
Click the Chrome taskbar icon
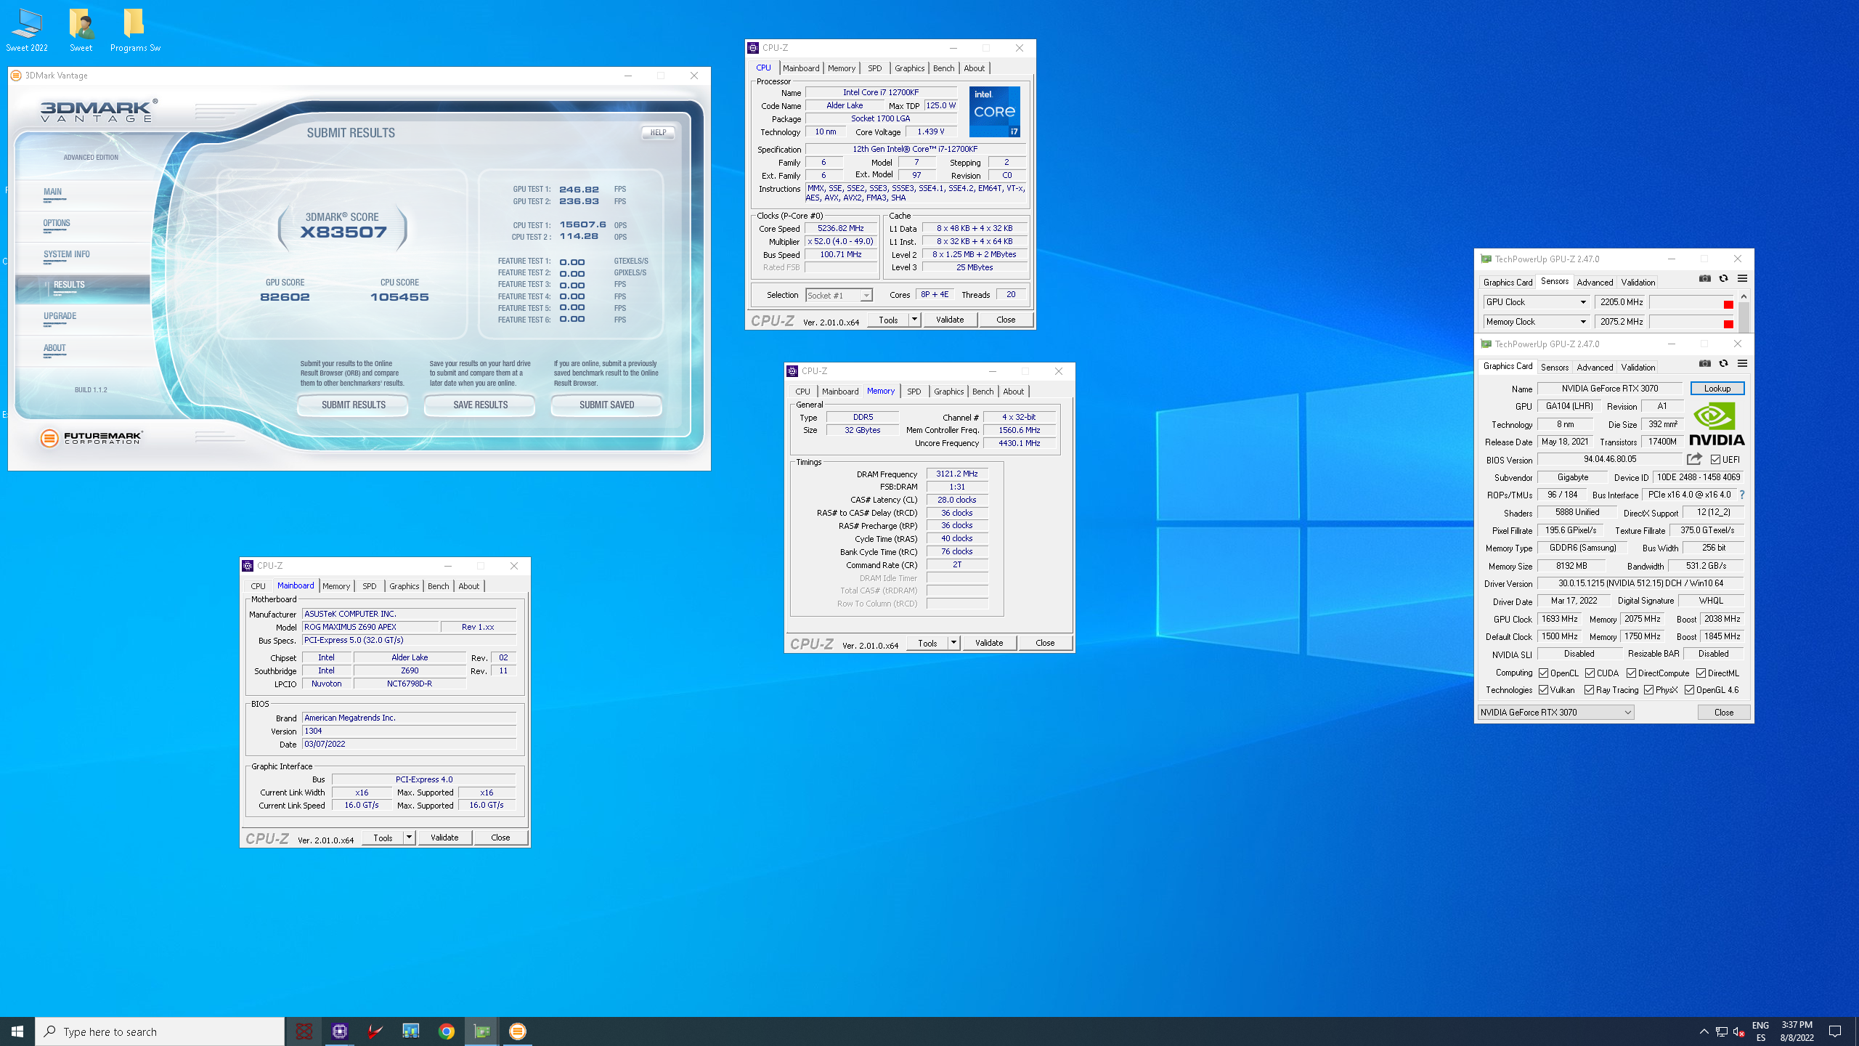(x=447, y=1031)
